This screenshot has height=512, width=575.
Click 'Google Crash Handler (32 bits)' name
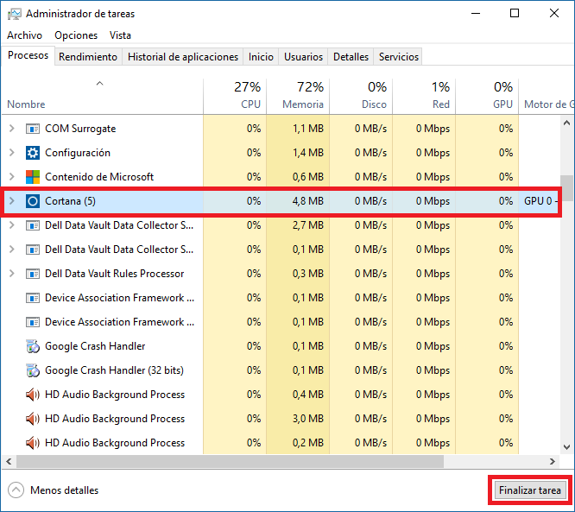[115, 370]
